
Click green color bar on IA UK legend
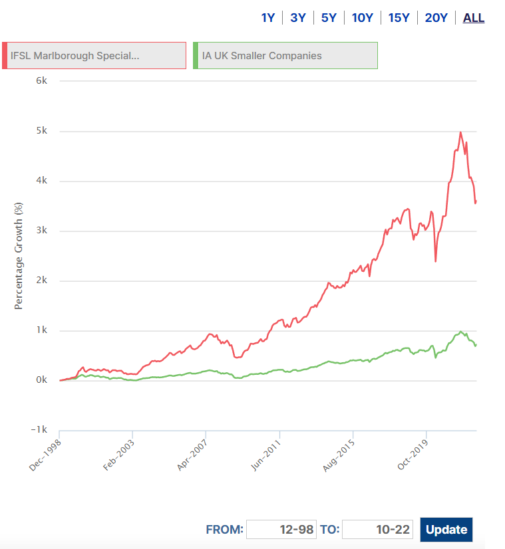click(x=195, y=55)
